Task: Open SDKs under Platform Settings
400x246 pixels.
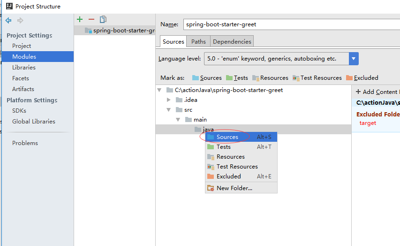Action: coord(19,111)
